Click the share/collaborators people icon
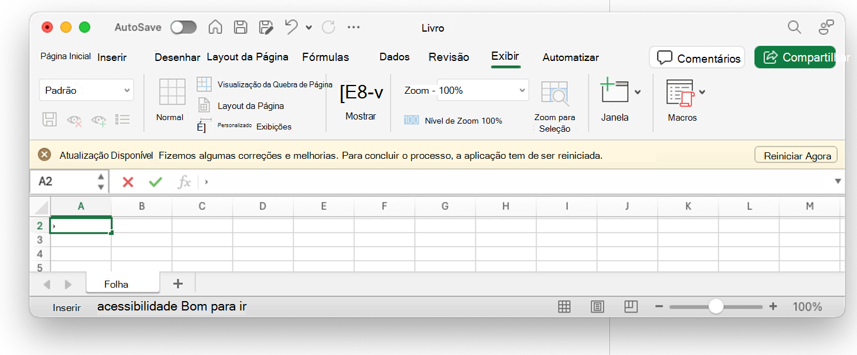 point(826,27)
